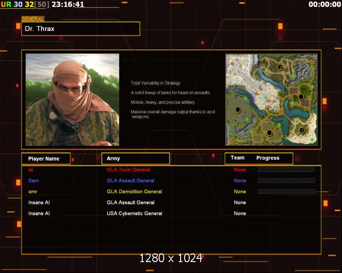The height and width of the screenshot is (273, 342).
Task: Click start position marker 2 on the minimap
Action: tap(280, 67)
